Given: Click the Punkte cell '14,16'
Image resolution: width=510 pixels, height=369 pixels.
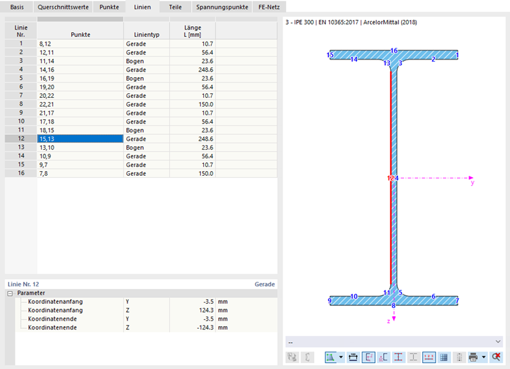Looking at the screenshot, I should tap(81, 70).
